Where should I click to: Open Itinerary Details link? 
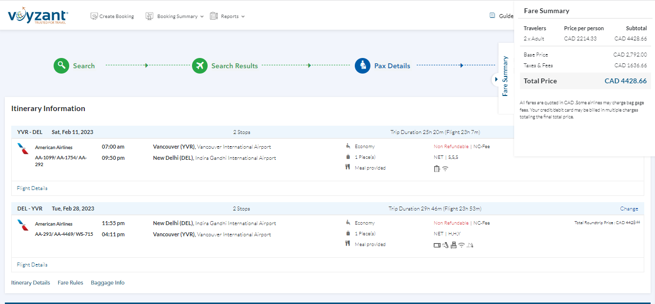pos(30,283)
